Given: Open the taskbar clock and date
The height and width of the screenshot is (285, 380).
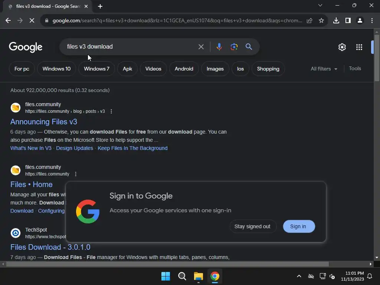Looking at the screenshot, I should (353, 276).
